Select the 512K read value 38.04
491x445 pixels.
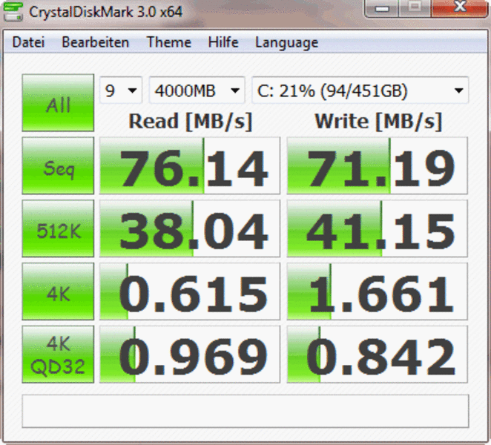[190, 229]
